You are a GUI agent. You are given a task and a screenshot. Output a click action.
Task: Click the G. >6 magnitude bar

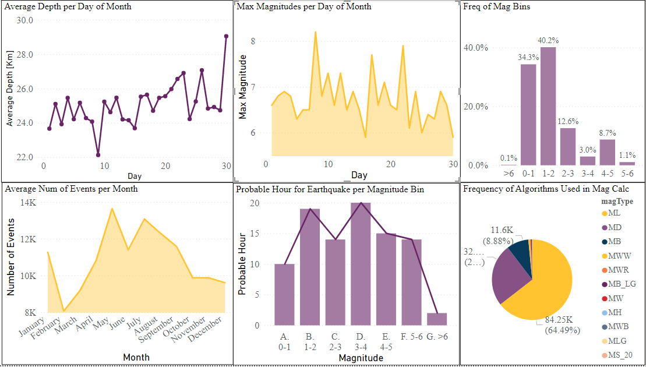tap(437, 319)
